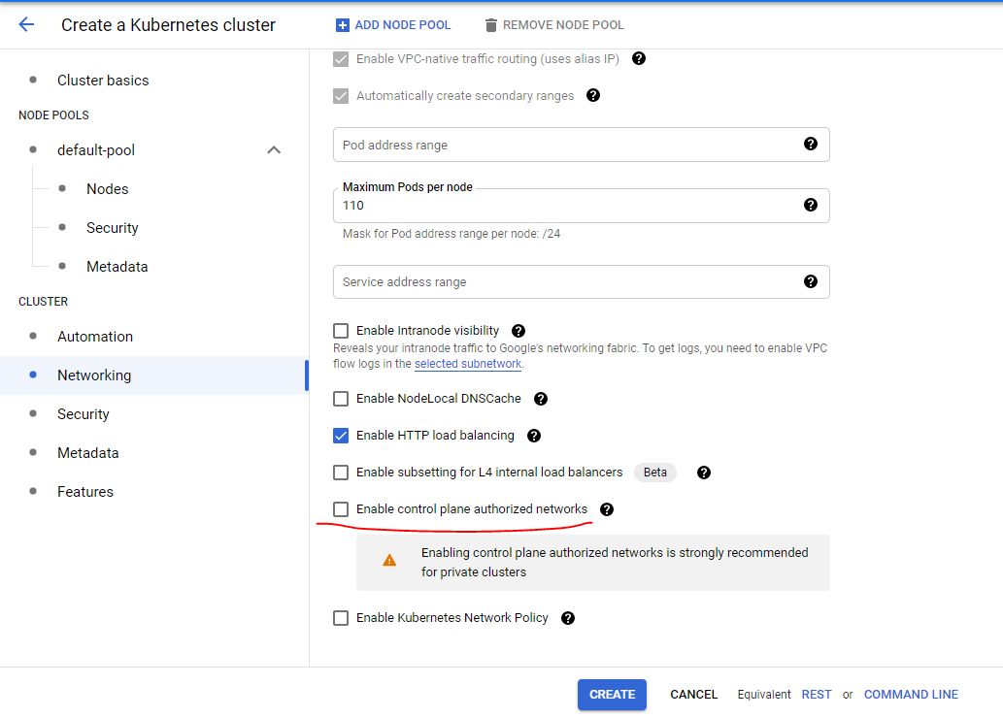Check Enable control plane authorized networks
This screenshot has height=718, width=1003.
point(341,509)
